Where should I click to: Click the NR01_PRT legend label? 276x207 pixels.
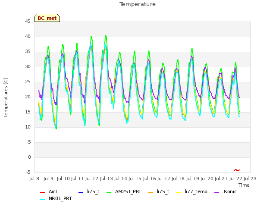tap(60, 198)
